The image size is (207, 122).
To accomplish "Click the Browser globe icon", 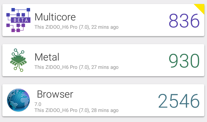I will (x=18, y=100).
